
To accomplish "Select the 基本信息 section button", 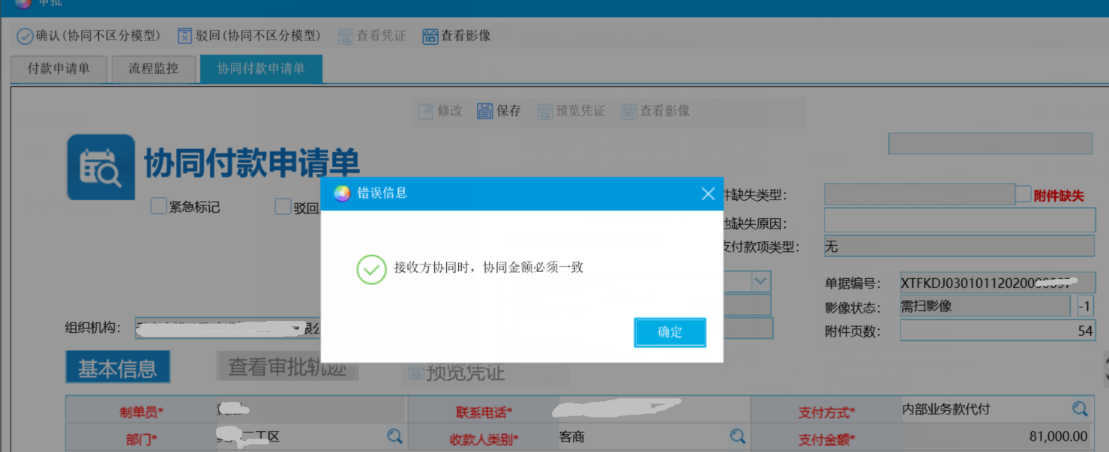I will (118, 368).
